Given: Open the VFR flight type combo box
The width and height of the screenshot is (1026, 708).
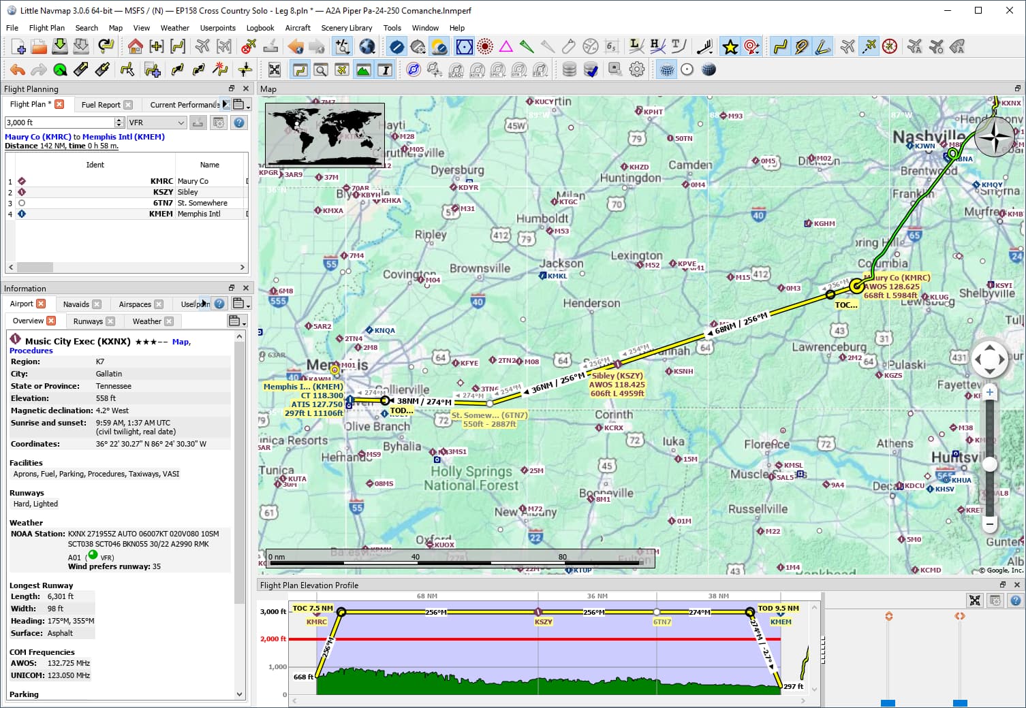Looking at the screenshot, I should pyautogui.click(x=157, y=123).
